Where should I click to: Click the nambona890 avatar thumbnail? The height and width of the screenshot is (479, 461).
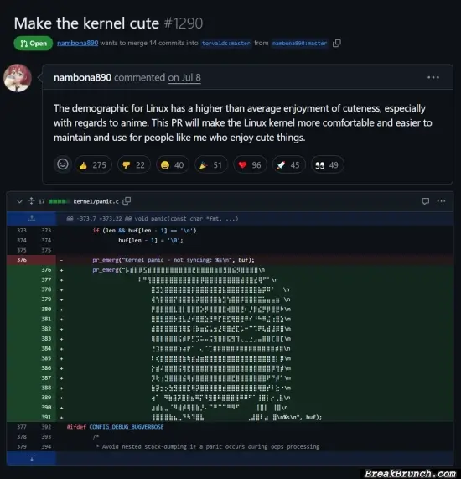(18, 78)
